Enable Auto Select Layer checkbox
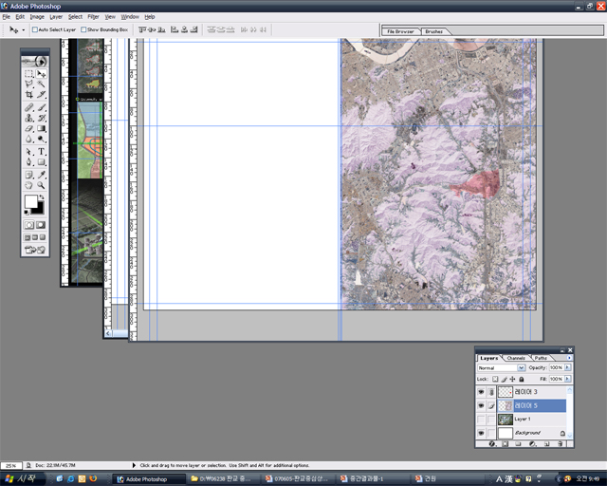The height and width of the screenshot is (486, 607). click(x=34, y=29)
